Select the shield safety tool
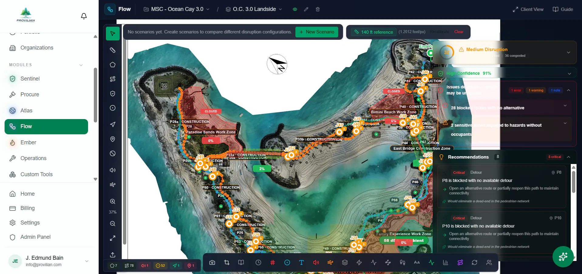The image size is (582, 274). click(x=113, y=94)
